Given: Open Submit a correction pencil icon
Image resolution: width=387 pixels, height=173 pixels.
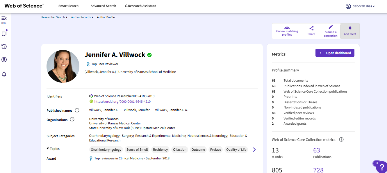Looking at the screenshot, I should (x=331, y=29).
